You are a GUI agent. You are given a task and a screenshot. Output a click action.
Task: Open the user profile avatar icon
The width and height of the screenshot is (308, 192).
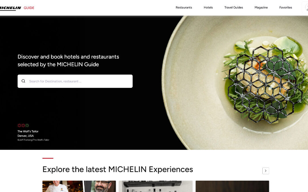[306, 8]
